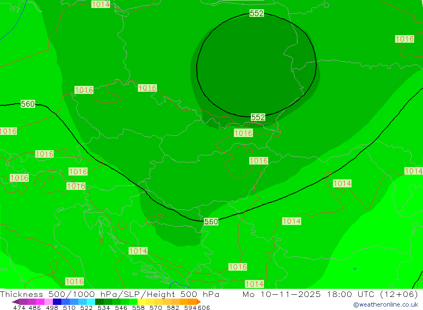Open the weatheronline.co.uk copyright link
This screenshot has height=310, width=423.
click(x=385, y=305)
